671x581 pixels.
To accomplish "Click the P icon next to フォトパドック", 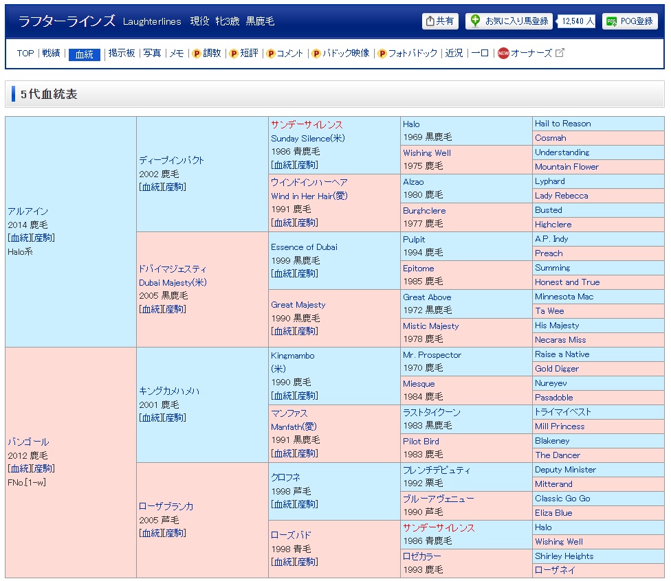I will (x=382, y=54).
